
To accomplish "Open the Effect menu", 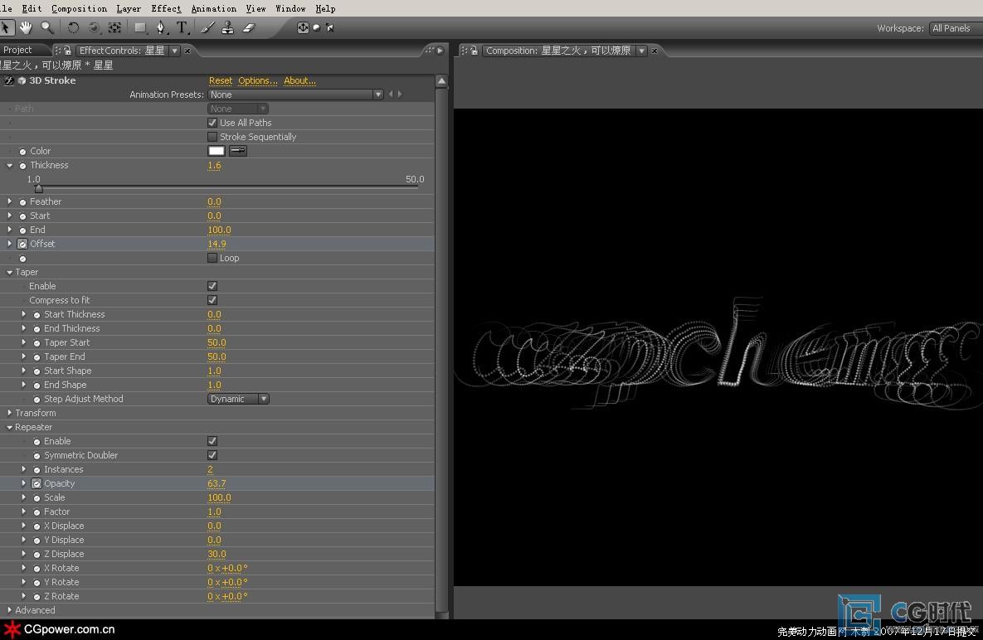I will pos(166,8).
